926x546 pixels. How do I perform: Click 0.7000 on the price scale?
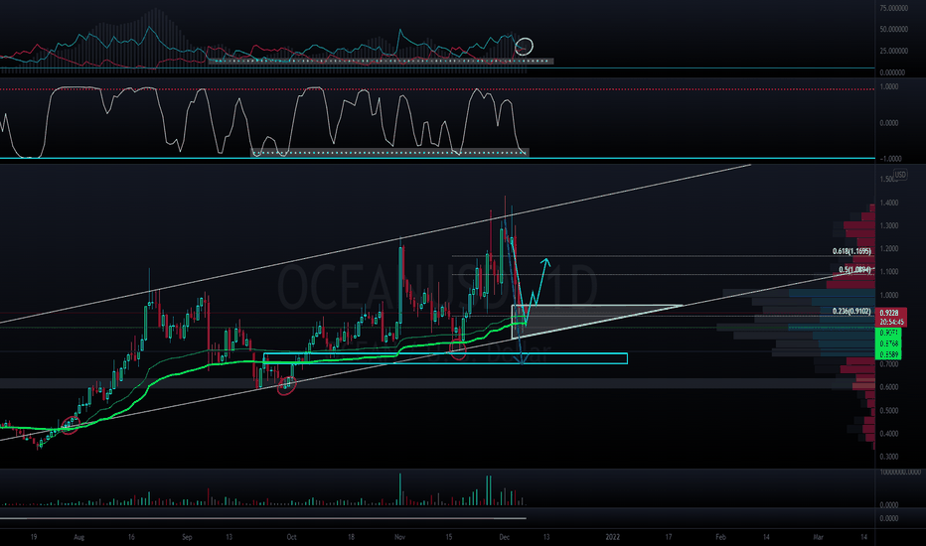pos(889,364)
